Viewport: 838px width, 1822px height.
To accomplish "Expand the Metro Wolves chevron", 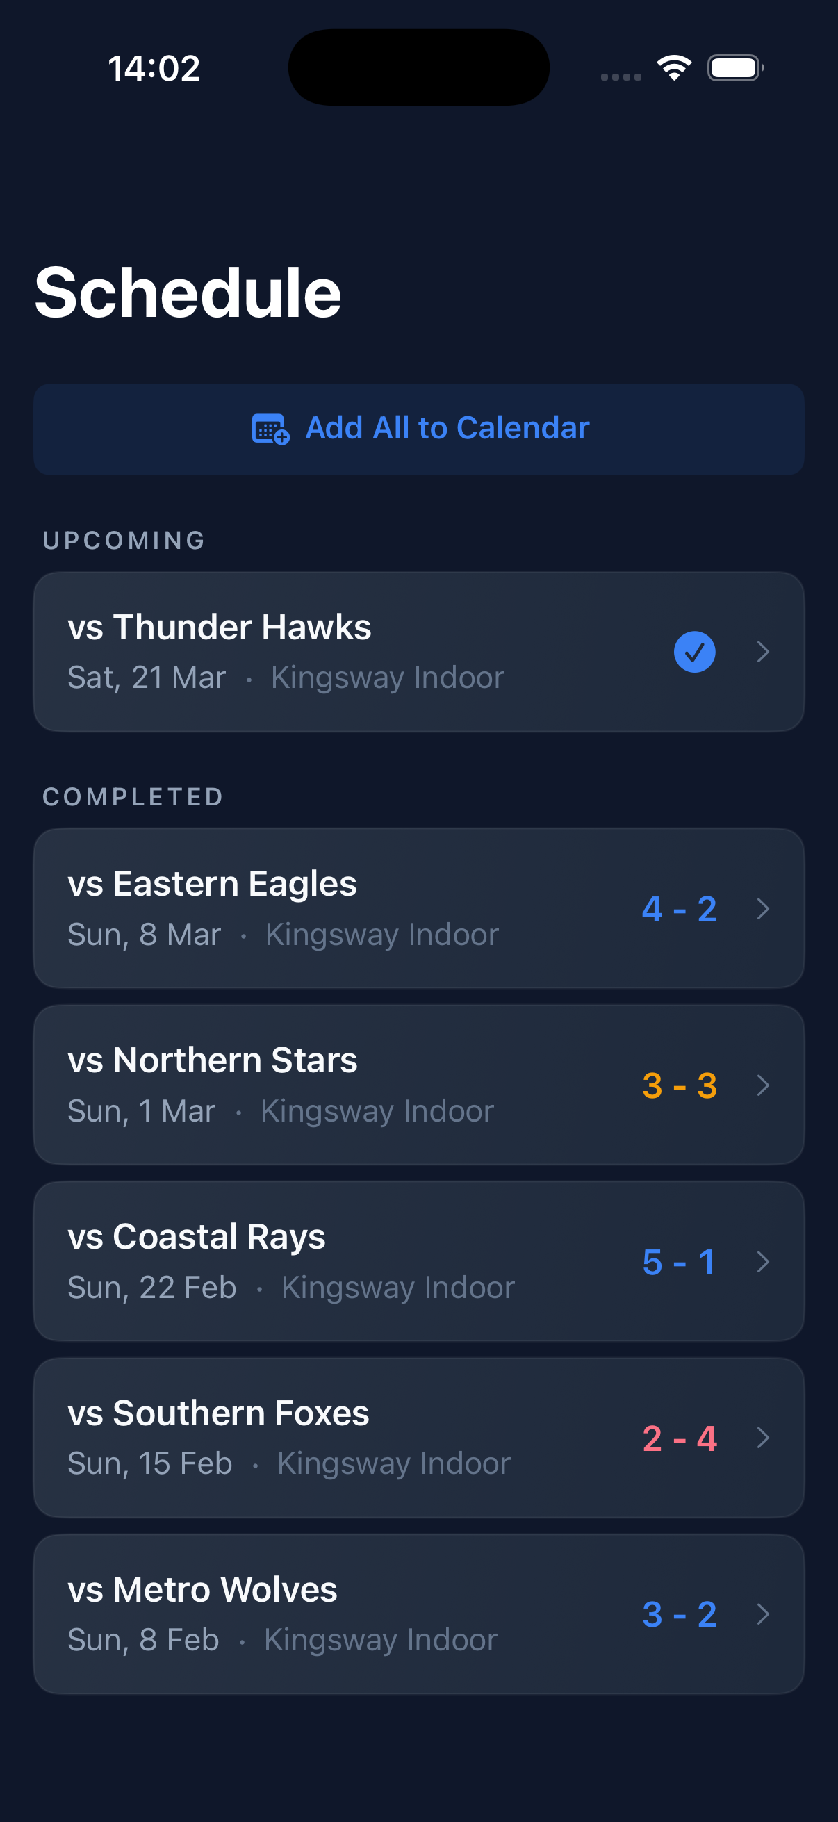I will (x=762, y=1615).
